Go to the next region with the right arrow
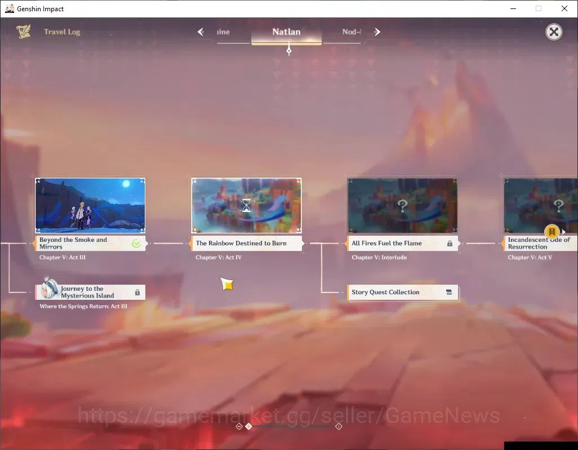This screenshot has width=578, height=450. (x=377, y=32)
